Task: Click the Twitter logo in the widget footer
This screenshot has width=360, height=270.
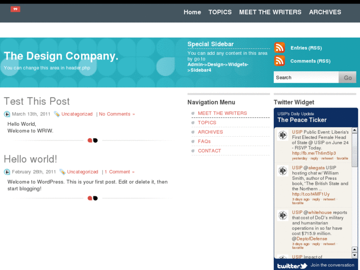Action: tap(292, 266)
